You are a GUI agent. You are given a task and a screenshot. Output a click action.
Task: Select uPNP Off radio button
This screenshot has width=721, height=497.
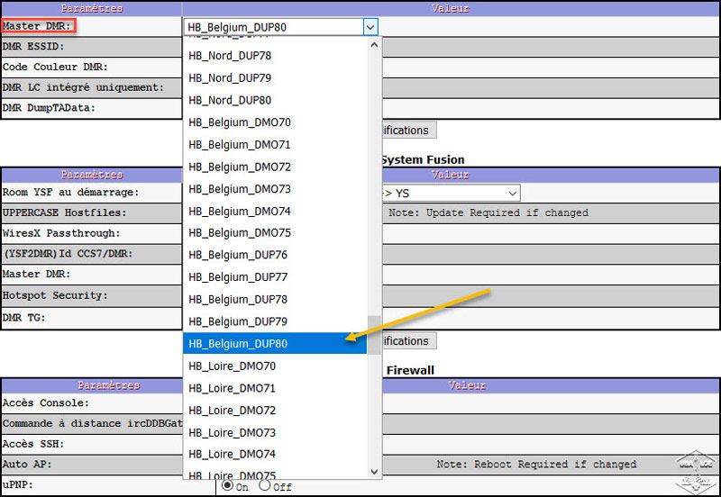click(264, 485)
